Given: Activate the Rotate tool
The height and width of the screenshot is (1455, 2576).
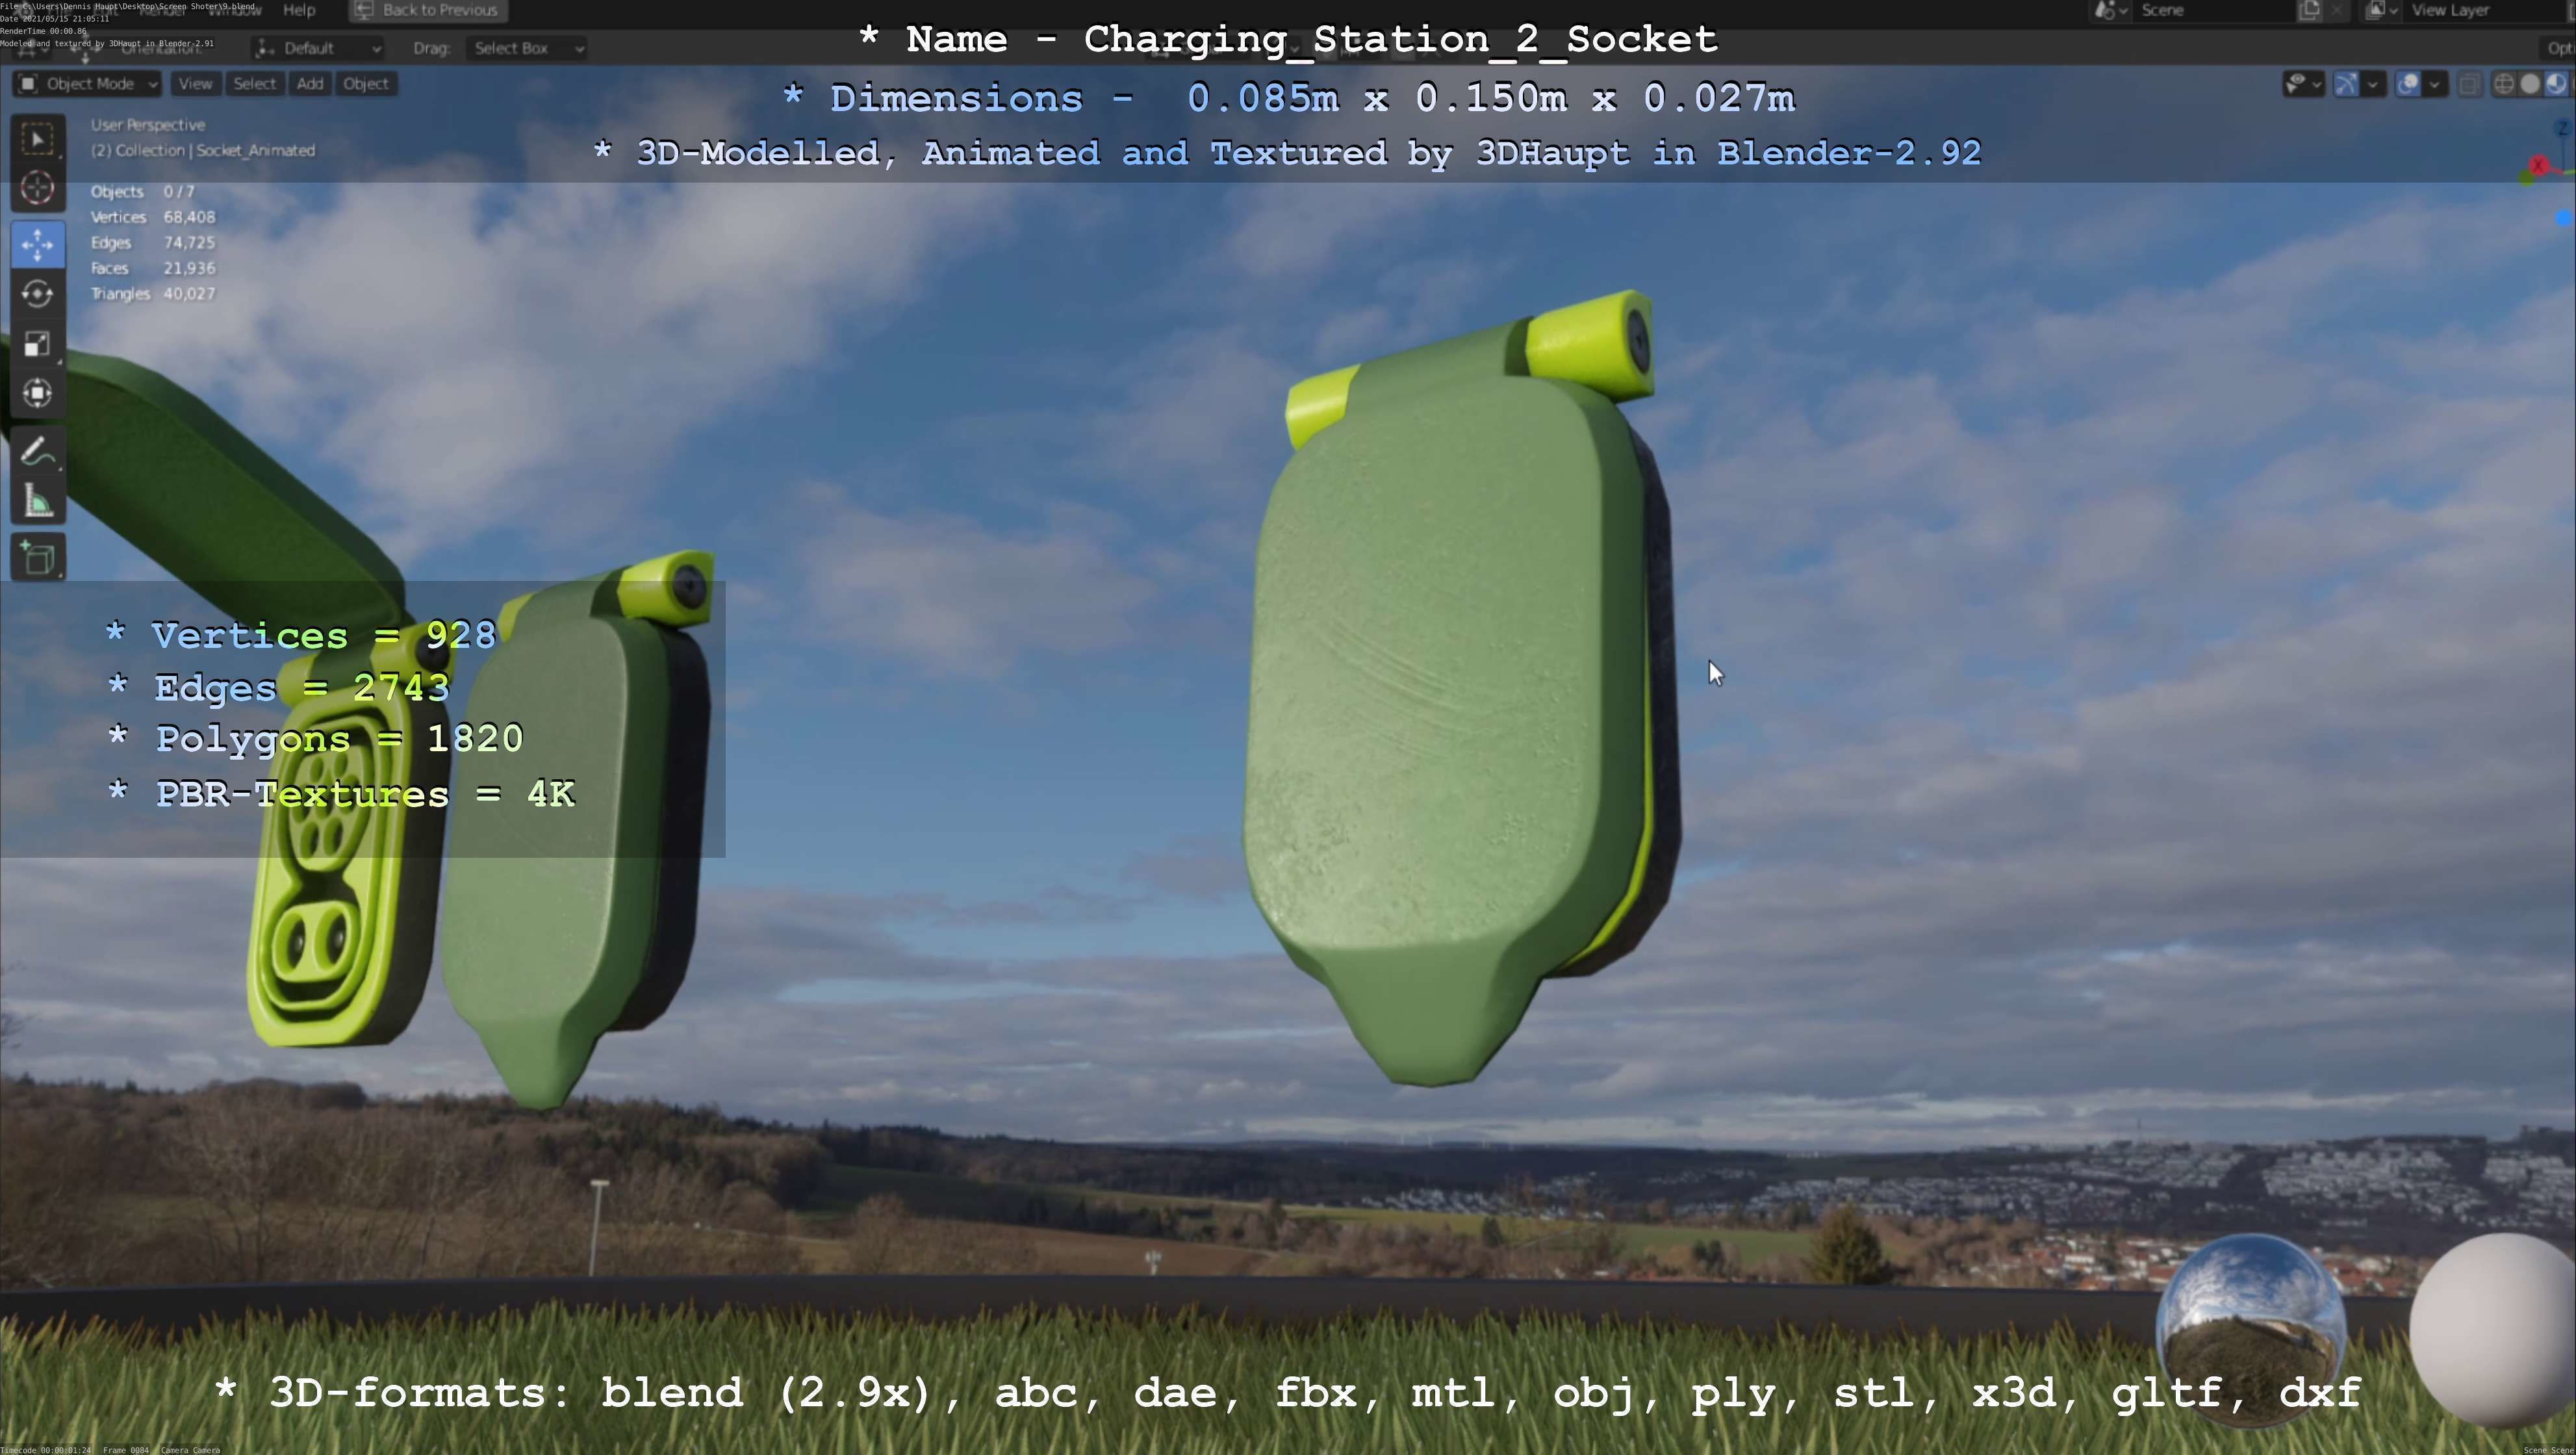Looking at the screenshot, I should click(38, 294).
